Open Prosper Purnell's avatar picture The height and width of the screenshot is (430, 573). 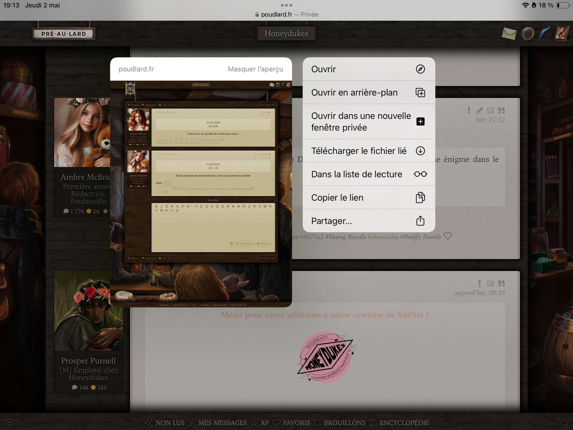(88, 311)
